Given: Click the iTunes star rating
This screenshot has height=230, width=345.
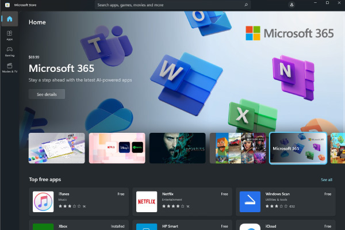Looking at the screenshot, I should (70, 206).
